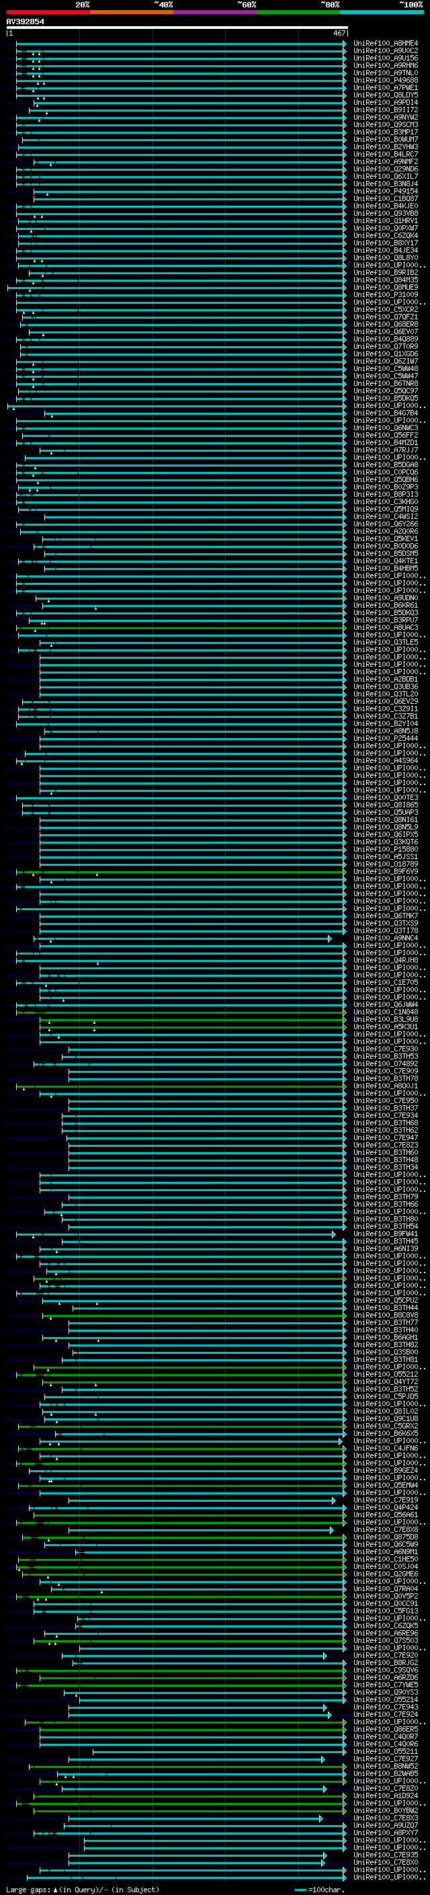This screenshot has width=430, height=1895.
Task: Select the UniRef100_B0WUM7 label
Action: pyautogui.click(x=386, y=140)
